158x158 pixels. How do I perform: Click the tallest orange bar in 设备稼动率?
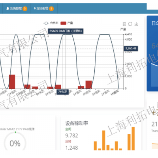click(x=133, y=139)
